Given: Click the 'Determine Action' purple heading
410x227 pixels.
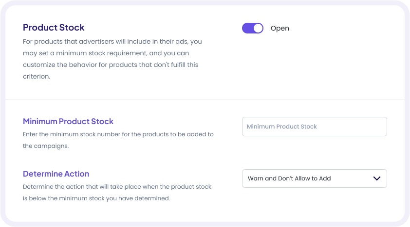Looking at the screenshot, I should (56, 174).
